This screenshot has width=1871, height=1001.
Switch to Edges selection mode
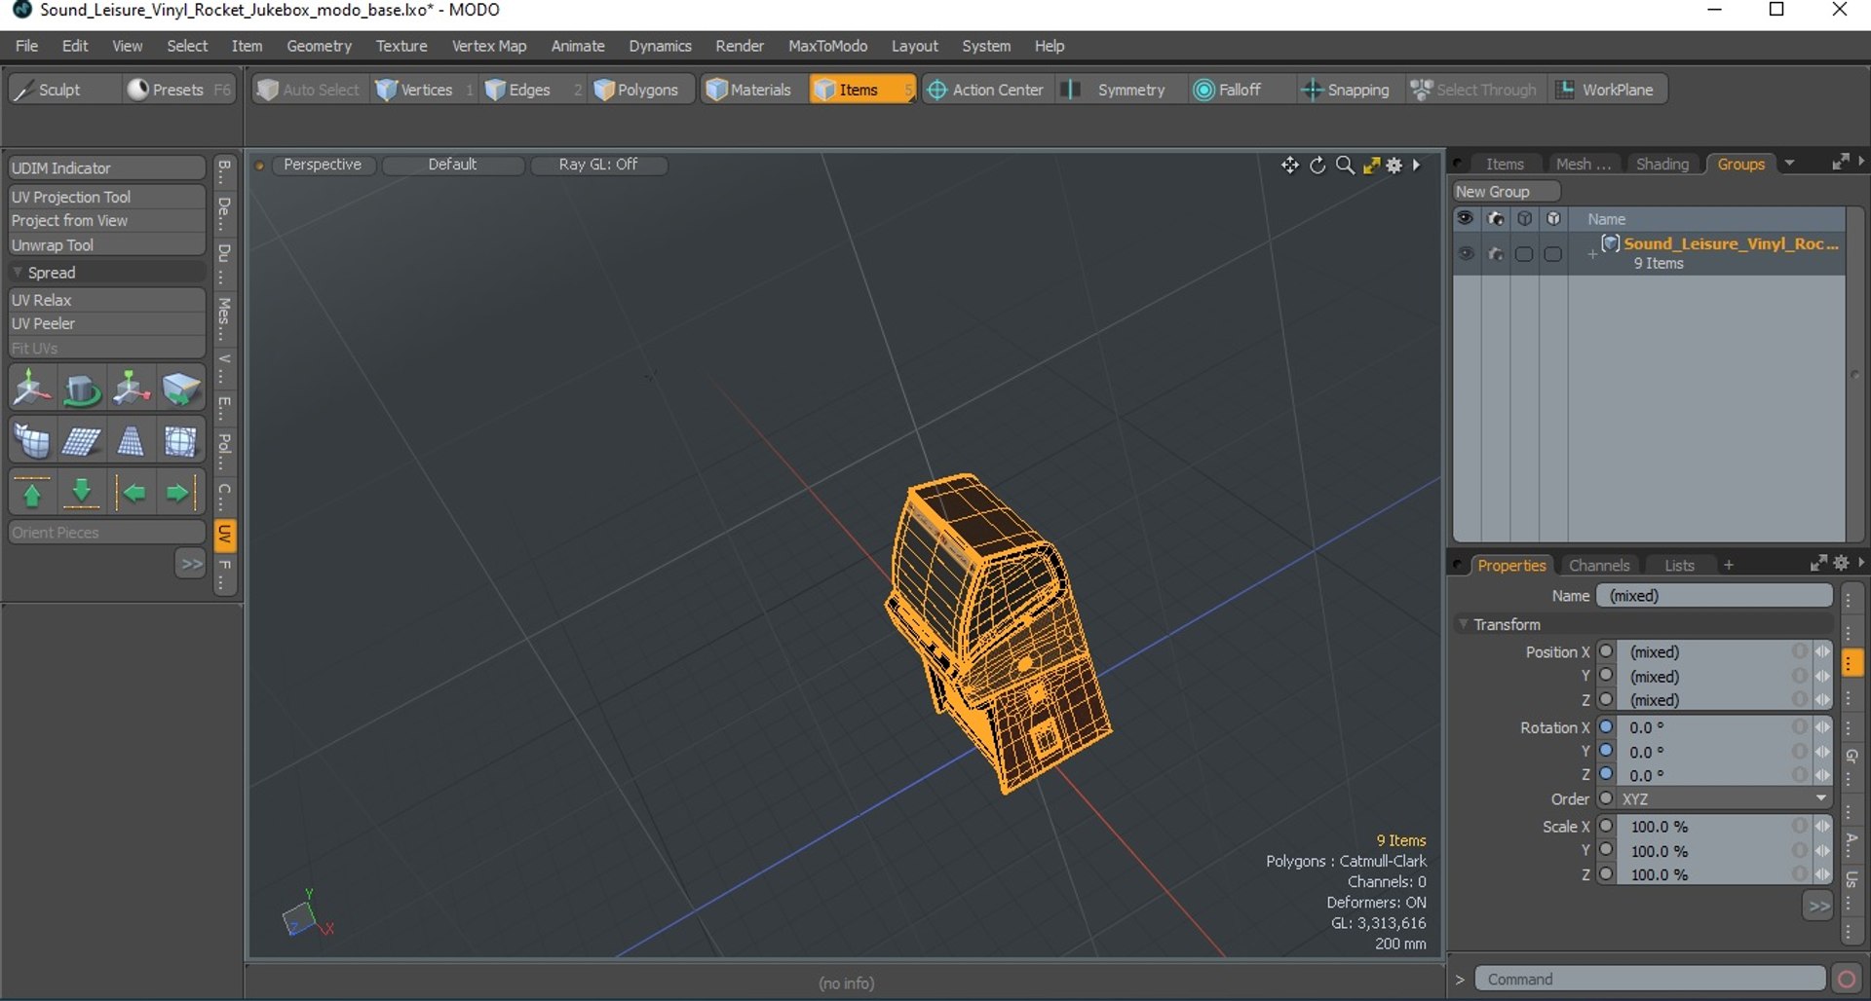[x=531, y=90]
